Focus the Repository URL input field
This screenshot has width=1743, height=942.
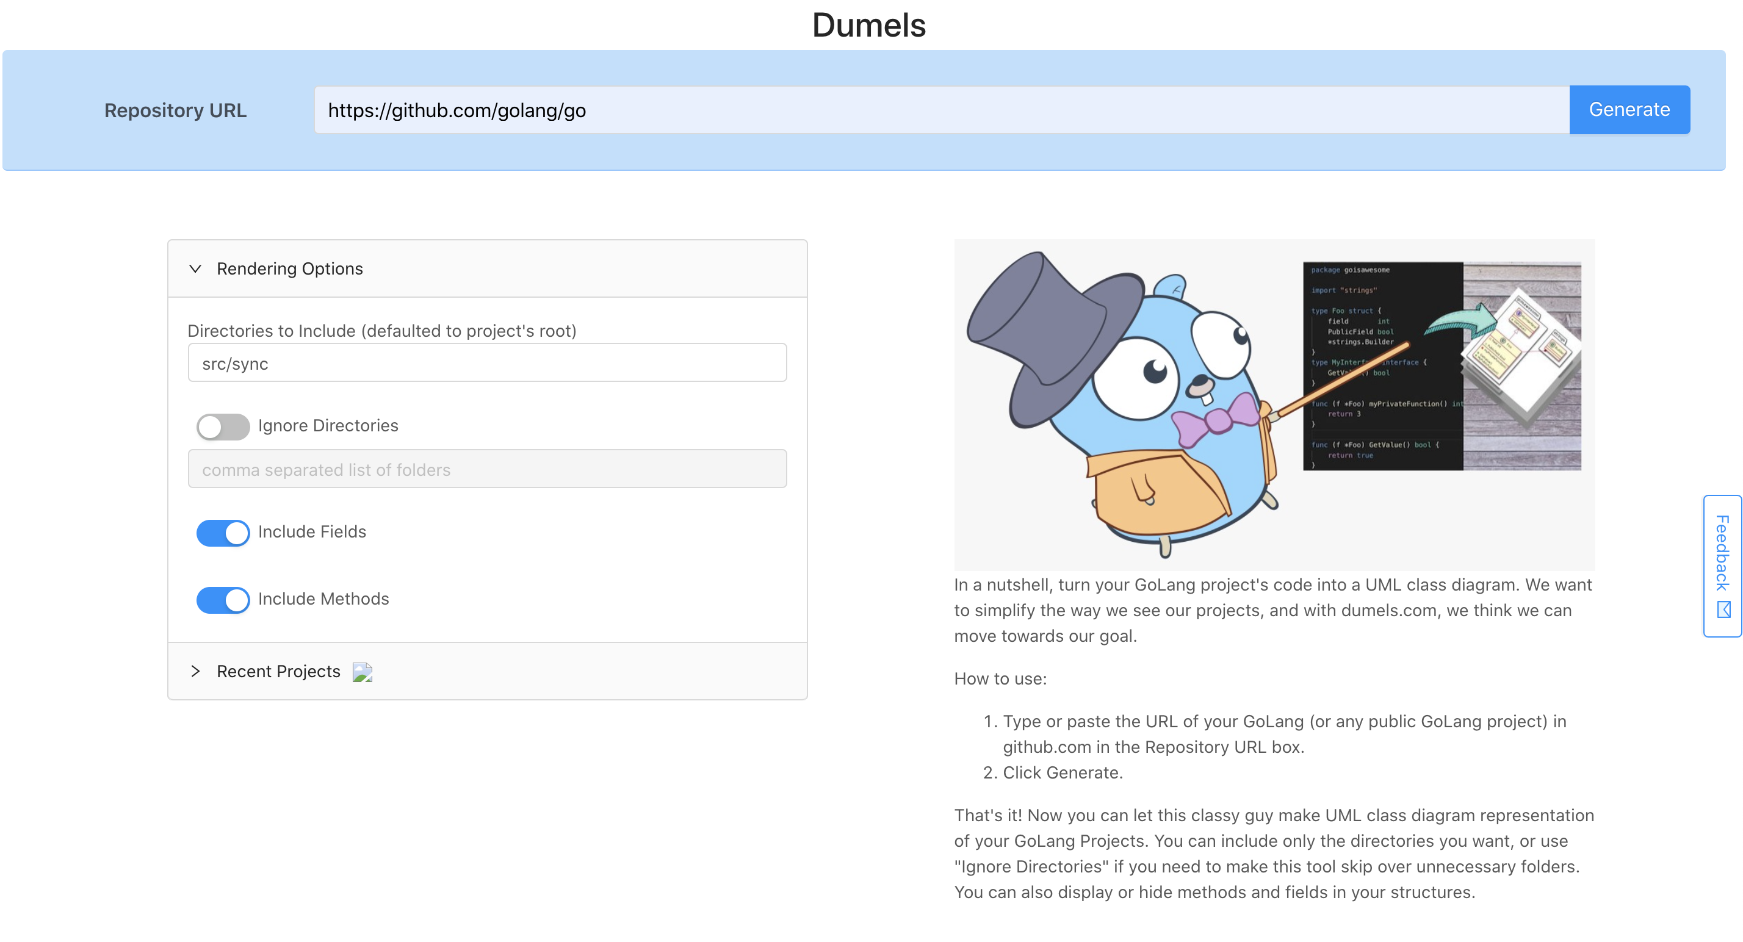coord(941,110)
